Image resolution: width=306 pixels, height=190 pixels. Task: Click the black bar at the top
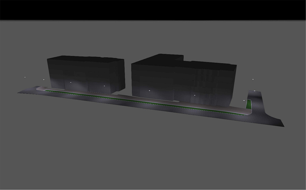pos(153,10)
